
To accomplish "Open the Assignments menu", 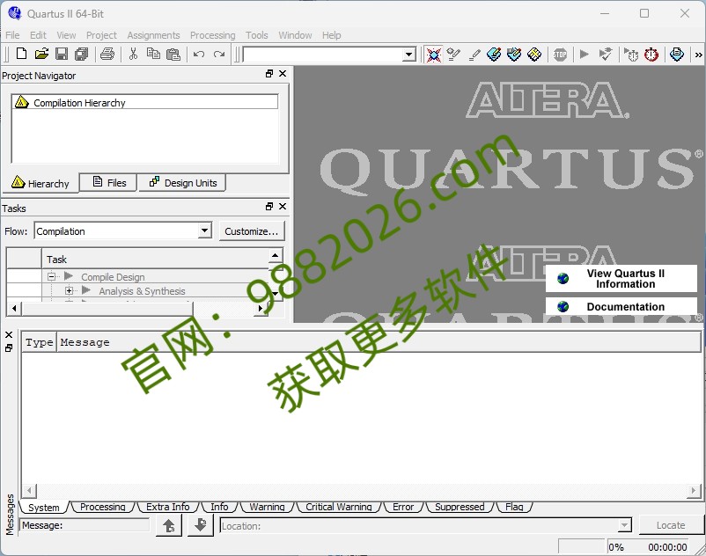I will pos(153,35).
